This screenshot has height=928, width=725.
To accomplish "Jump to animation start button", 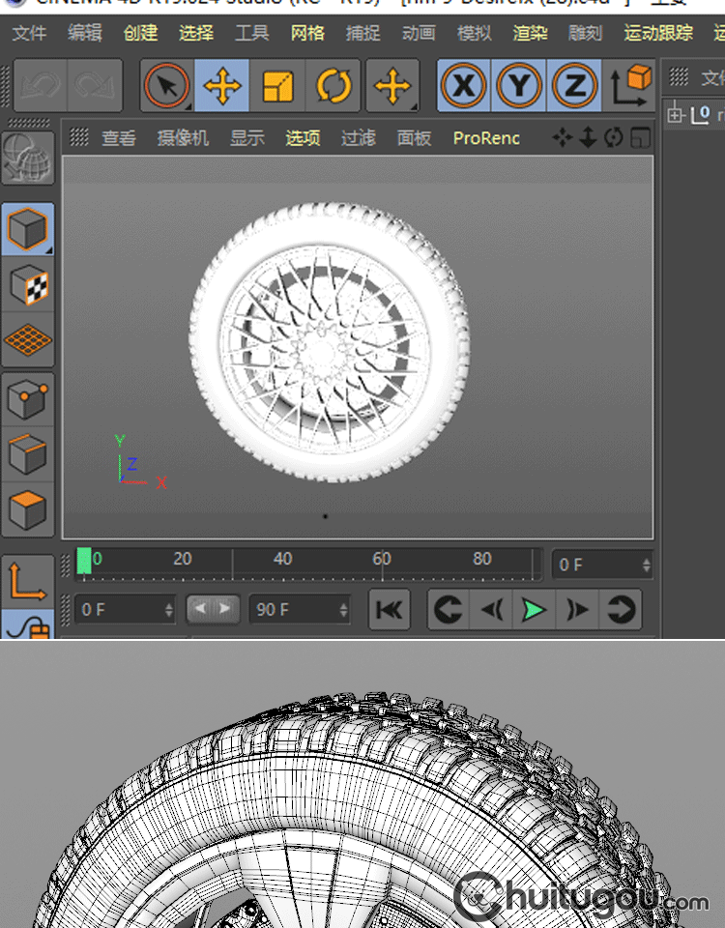I will click(x=389, y=610).
